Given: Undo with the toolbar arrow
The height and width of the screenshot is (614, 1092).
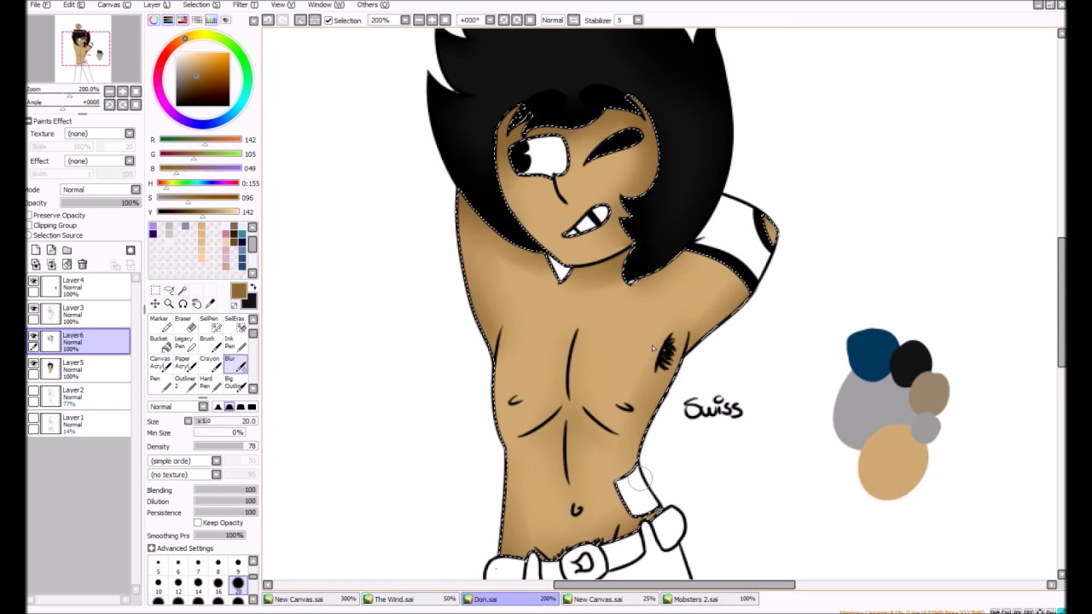Looking at the screenshot, I should 267,20.
